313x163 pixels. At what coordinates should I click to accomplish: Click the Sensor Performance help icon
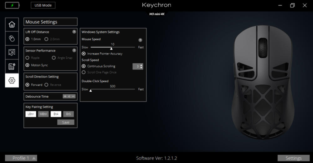74,50
